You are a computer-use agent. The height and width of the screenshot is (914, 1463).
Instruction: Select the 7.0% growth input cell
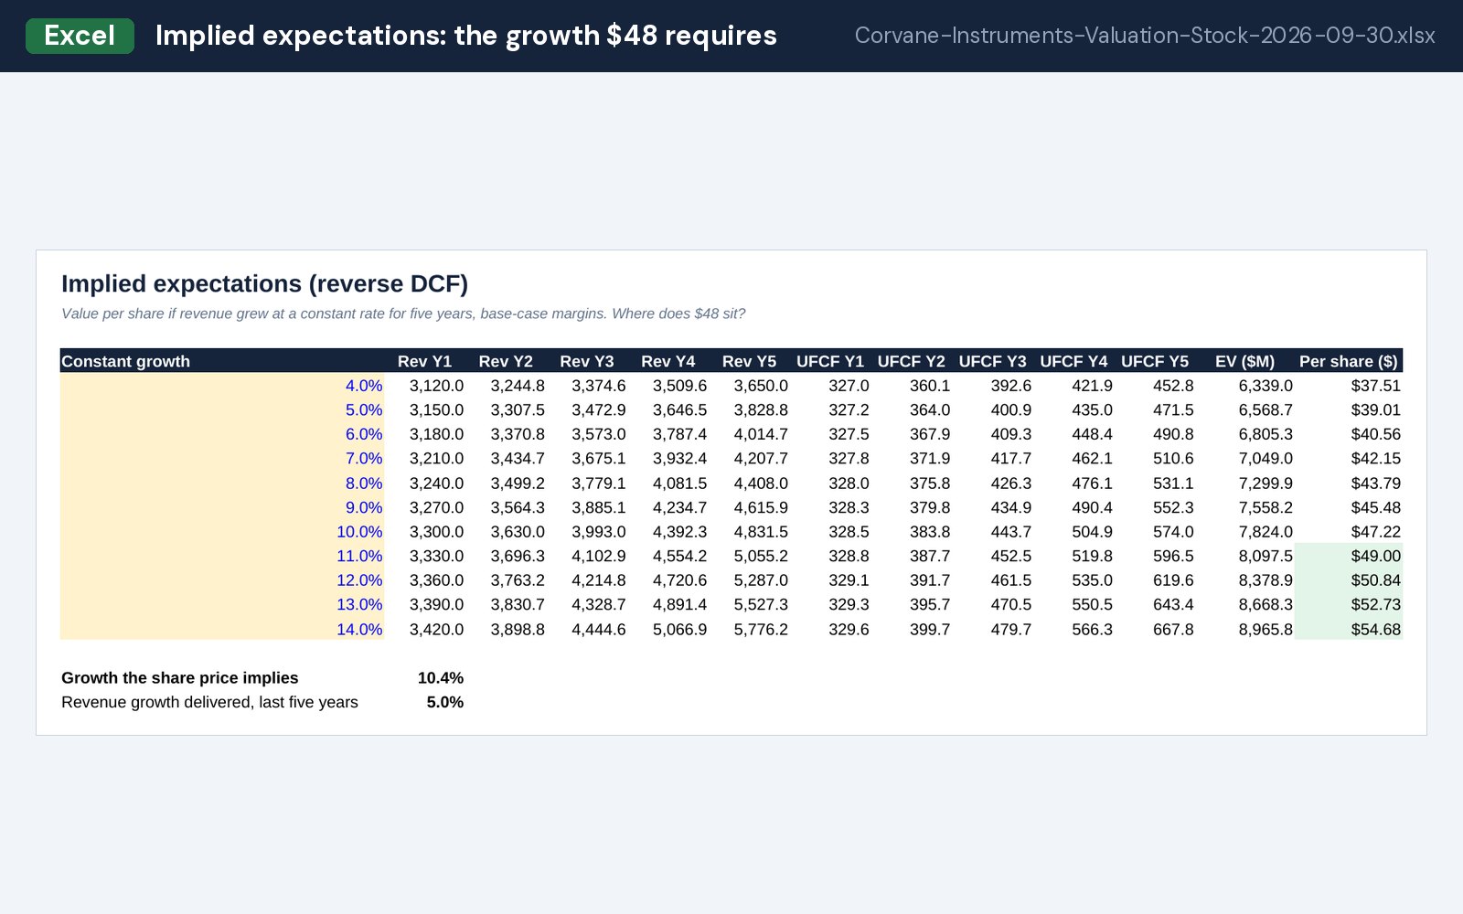[222, 459]
